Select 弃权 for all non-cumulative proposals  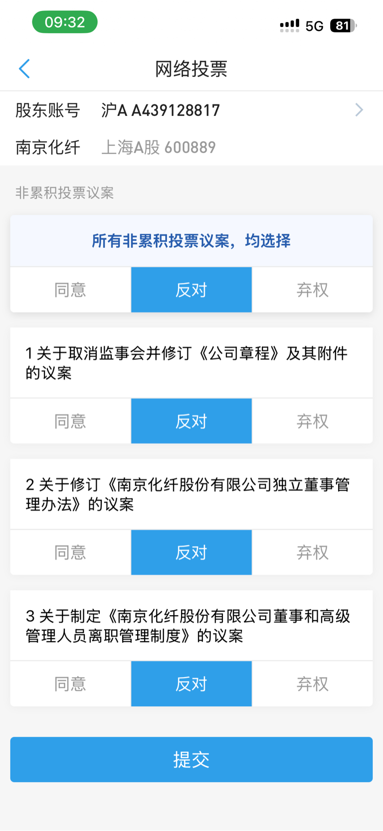pos(313,290)
